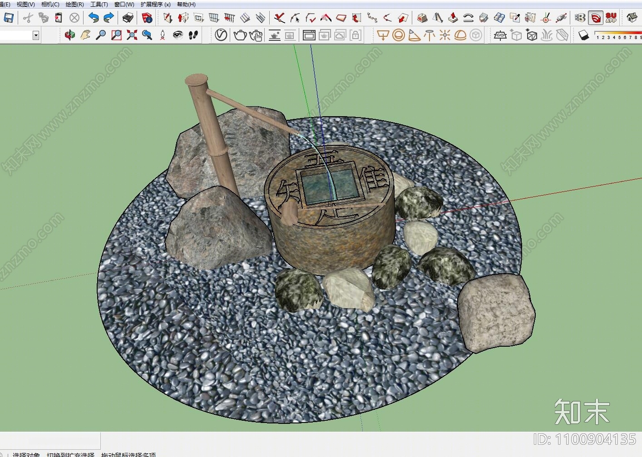The height and width of the screenshot is (457, 642).
Task: Open the 窗口(W) menu
Action: [x=124, y=4]
